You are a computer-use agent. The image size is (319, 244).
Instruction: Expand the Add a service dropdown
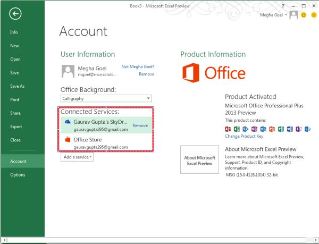[x=77, y=157]
